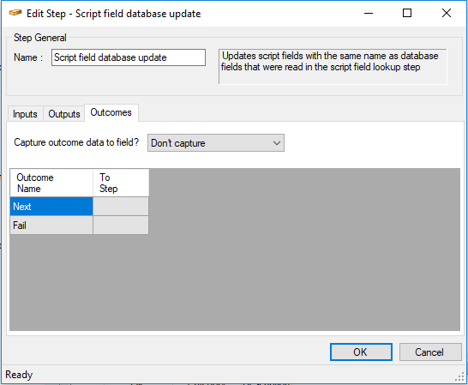Image resolution: width=468 pixels, height=385 pixels.
Task: Open the Capture outcome data dropdown
Action: point(216,143)
